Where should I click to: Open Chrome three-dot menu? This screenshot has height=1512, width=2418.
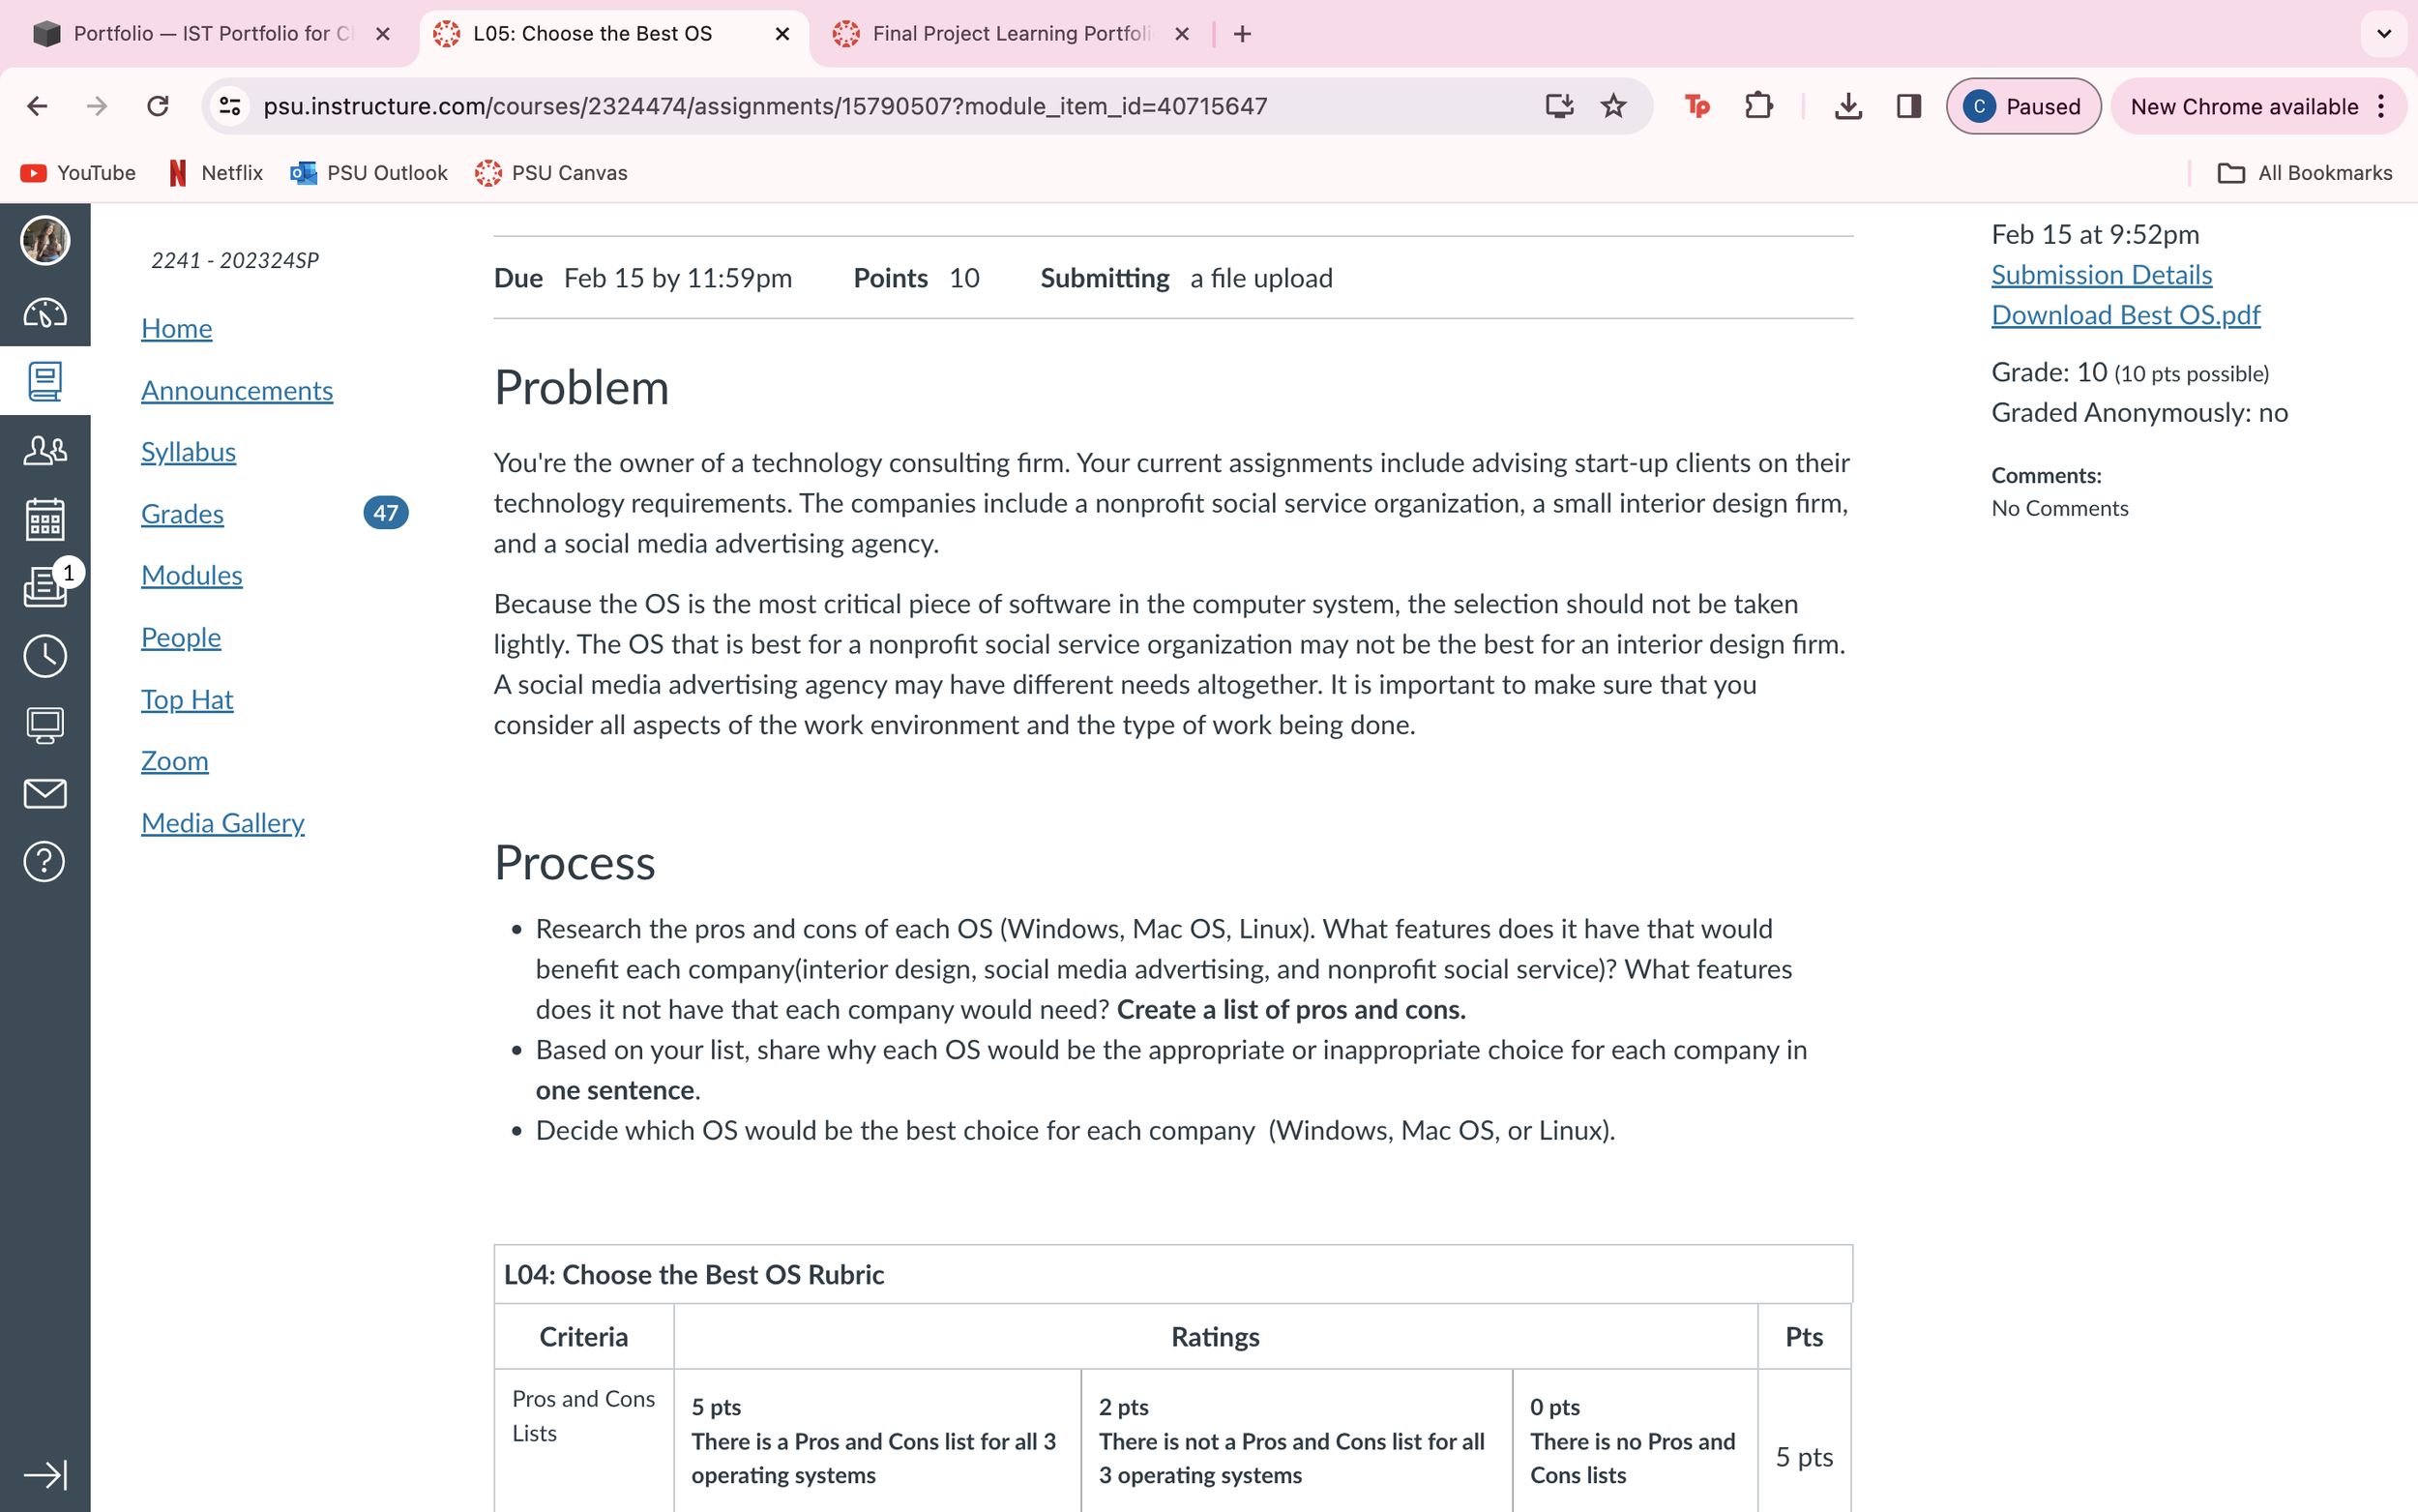[x=2382, y=106]
